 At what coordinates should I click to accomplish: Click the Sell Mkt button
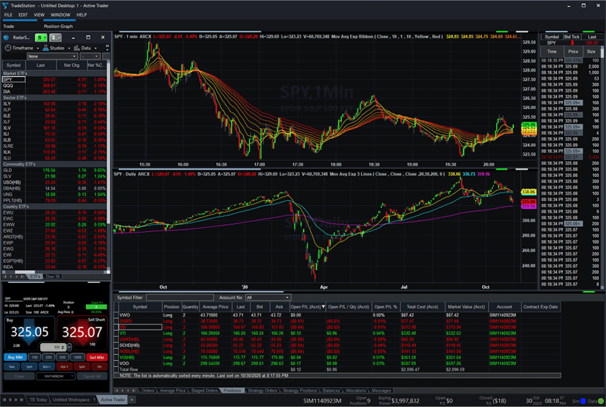97,357
